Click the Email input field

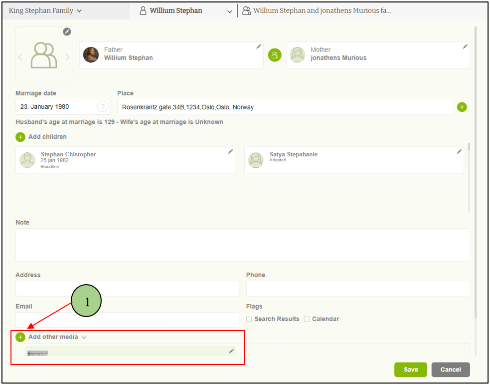coord(127,320)
